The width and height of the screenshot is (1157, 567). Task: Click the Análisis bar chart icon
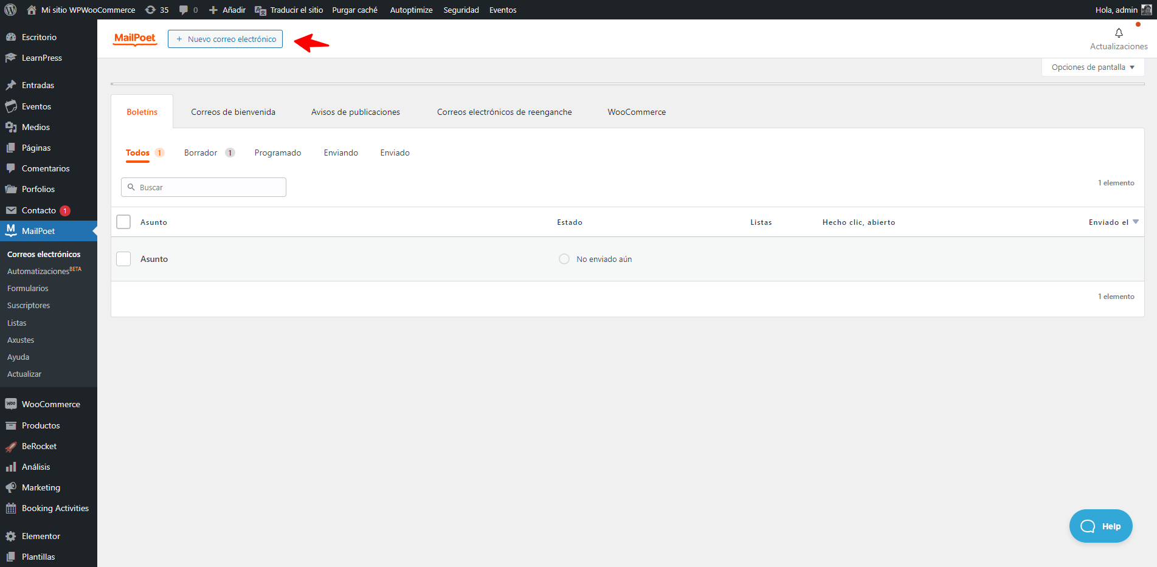click(11, 467)
